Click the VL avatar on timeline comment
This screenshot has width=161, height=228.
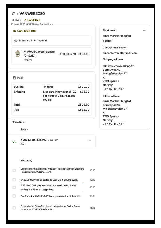(x=14, y=142)
